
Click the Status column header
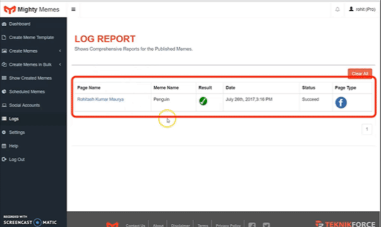point(309,88)
